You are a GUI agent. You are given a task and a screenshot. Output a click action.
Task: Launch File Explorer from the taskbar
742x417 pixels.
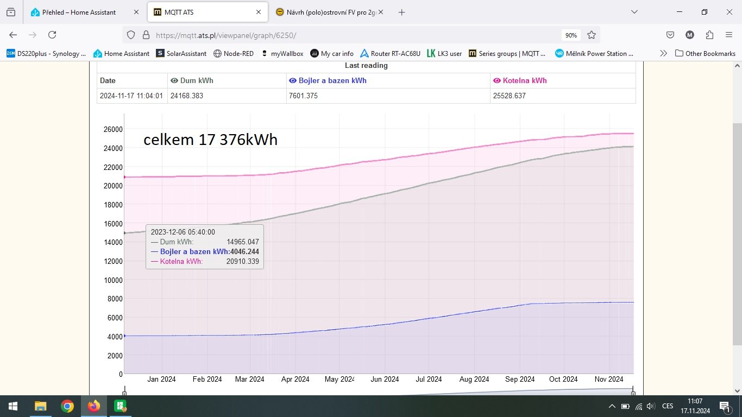(41, 406)
